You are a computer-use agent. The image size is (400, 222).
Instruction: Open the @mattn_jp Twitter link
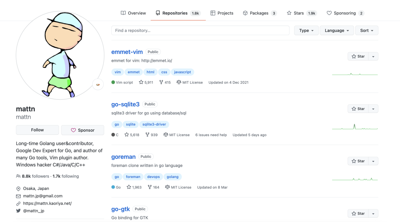pos(33,211)
